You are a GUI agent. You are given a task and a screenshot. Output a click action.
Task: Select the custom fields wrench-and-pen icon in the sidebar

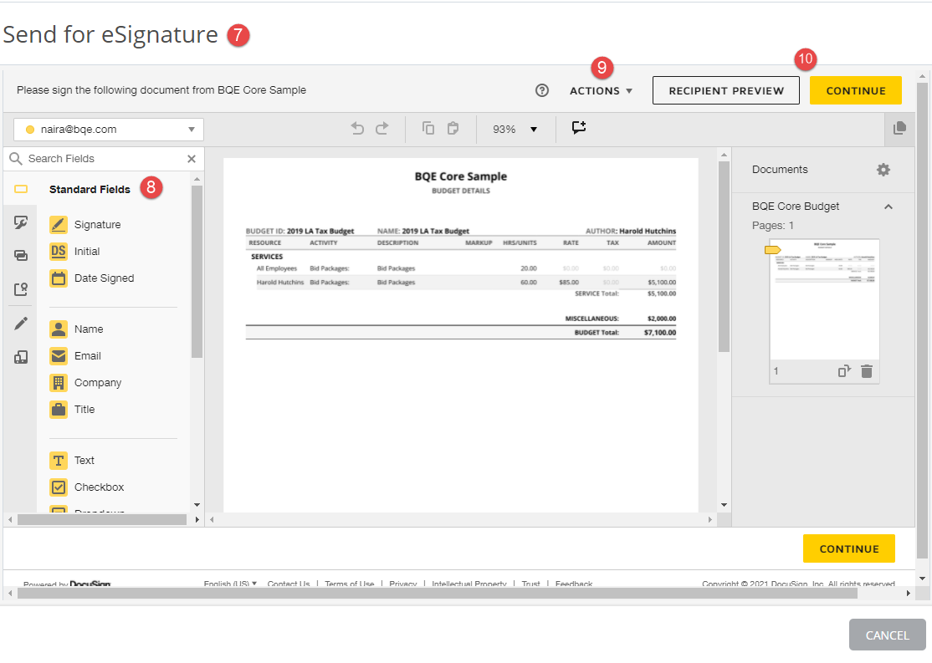point(21,222)
